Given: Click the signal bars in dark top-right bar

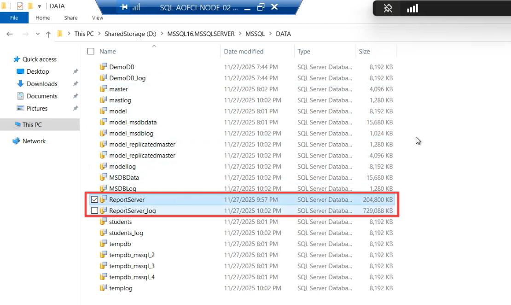Looking at the screenshot, I should pyautogui.click(x=412, y=8).
